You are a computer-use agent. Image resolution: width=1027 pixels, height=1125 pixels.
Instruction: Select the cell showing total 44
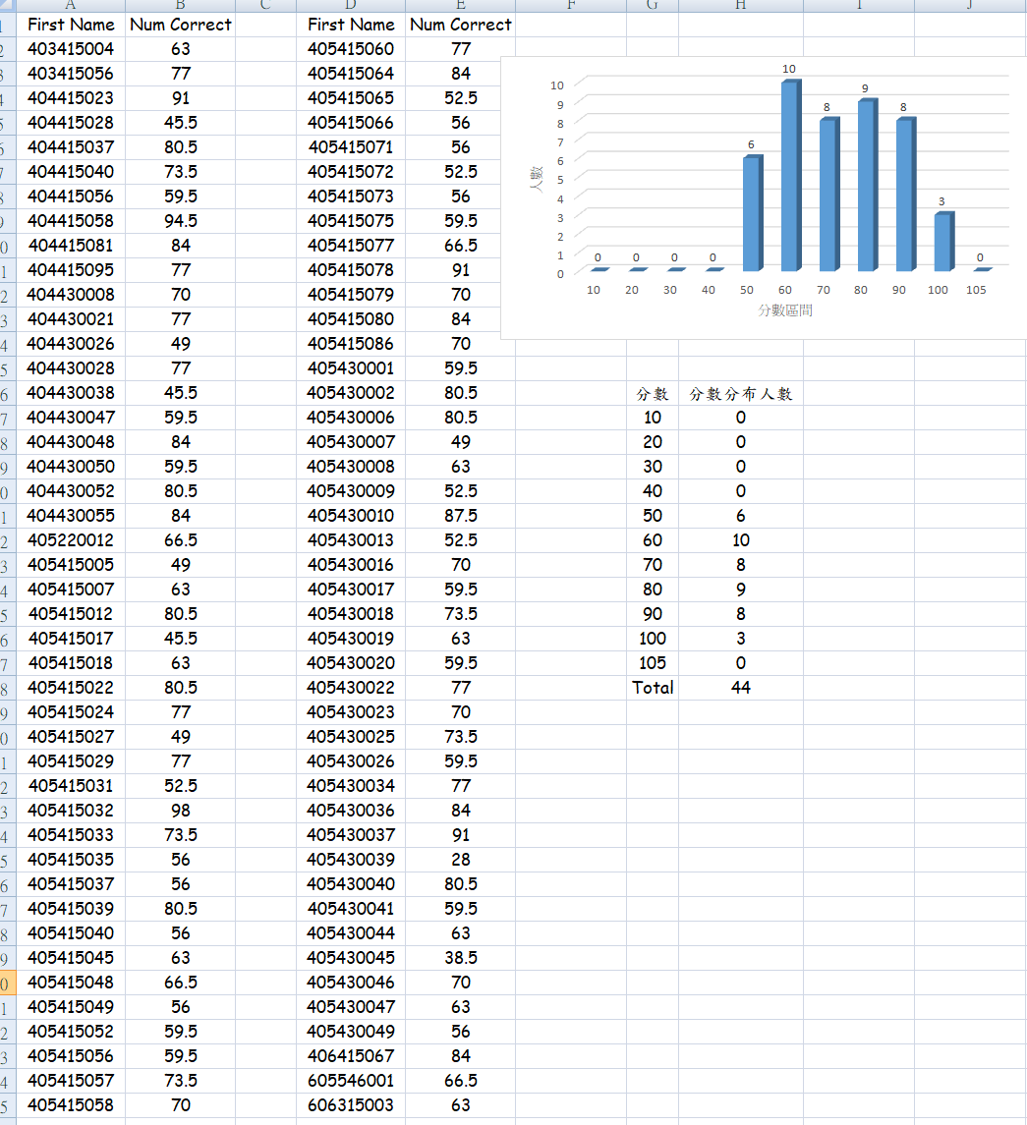point(741,688)
